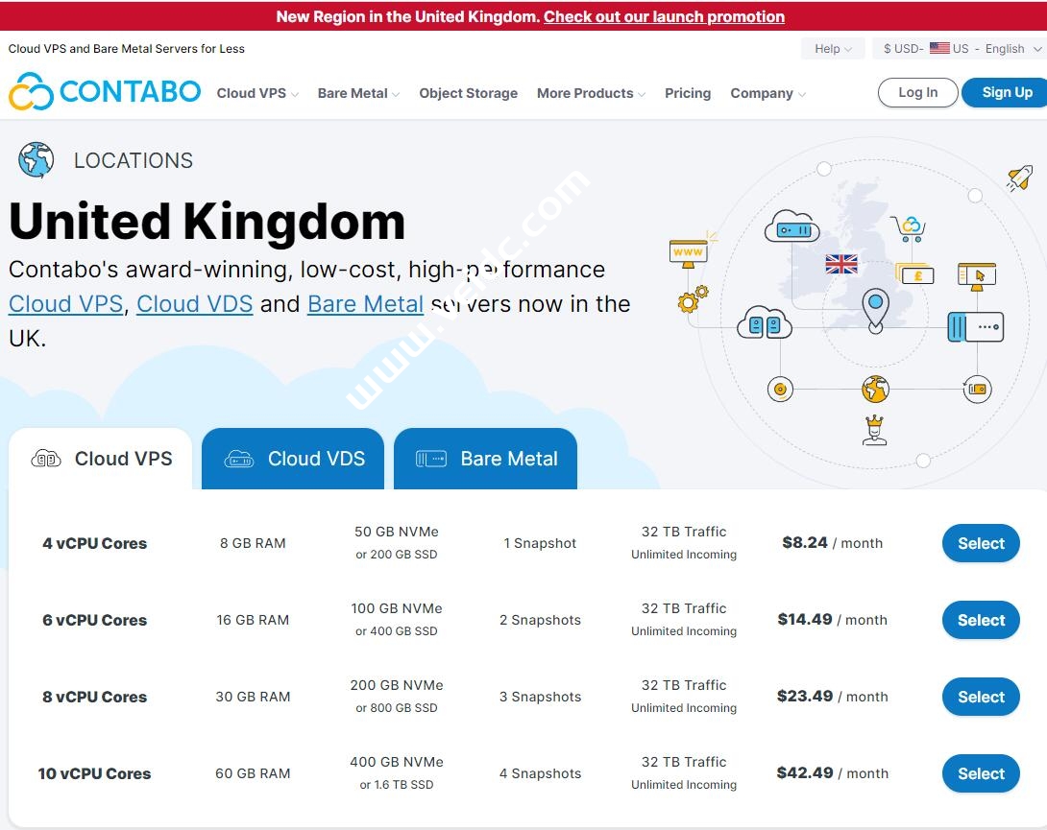Viewport: 1047px width, 830px height.
Task: Click the UK flag illustration icon
Action: click(841, 264)
